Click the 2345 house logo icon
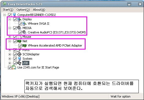This screenshot has width=144, height=100. pyautogui.click(x=14, y=67)
